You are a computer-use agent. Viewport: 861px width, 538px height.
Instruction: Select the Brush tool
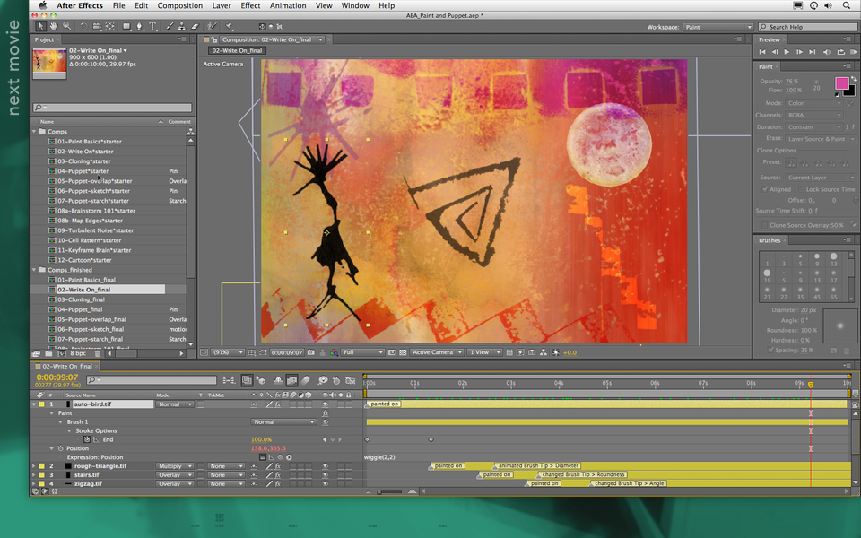170,26
